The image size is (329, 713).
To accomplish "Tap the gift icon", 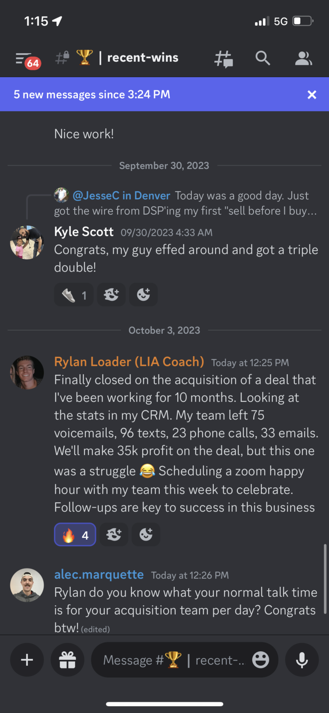I will click(68, 660).
